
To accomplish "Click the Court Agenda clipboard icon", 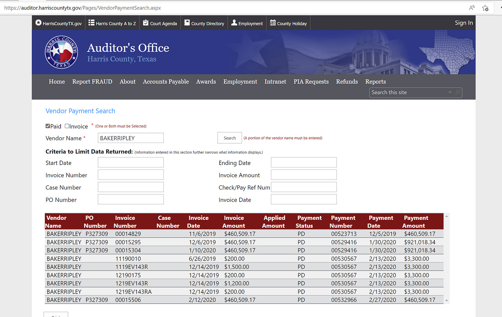I will (146, 23).
